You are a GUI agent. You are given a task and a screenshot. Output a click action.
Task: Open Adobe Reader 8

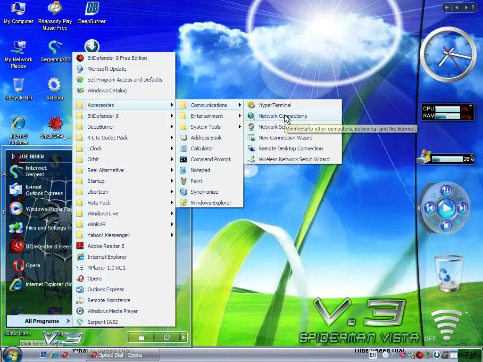pos(124,246)
